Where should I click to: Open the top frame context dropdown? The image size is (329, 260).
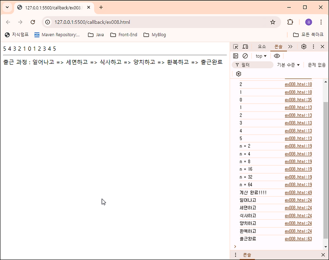click(x=260, y=56)
